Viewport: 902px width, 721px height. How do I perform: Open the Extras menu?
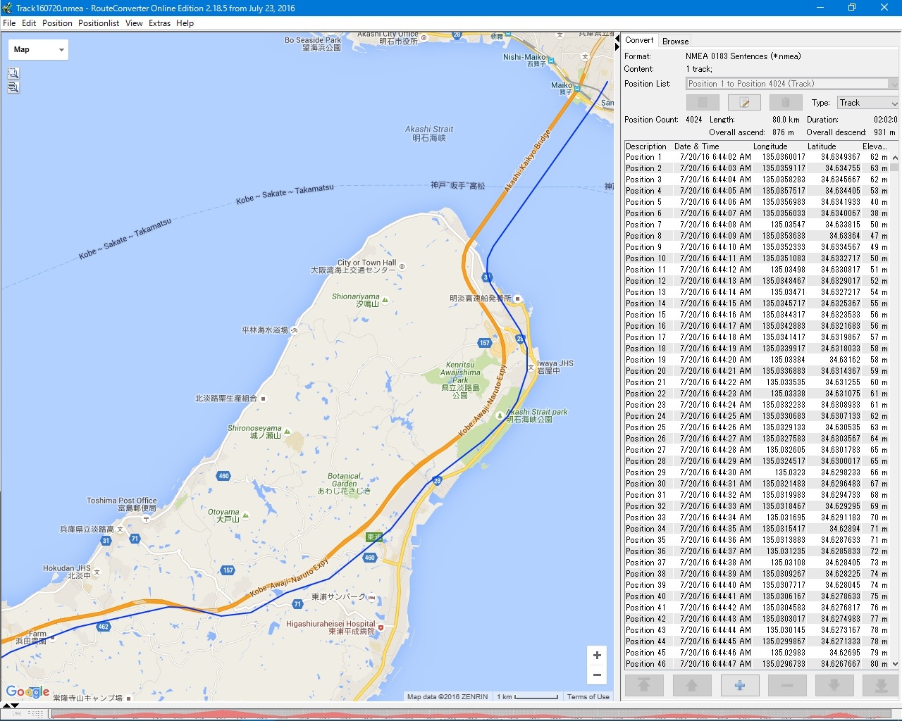pos(159,23)
